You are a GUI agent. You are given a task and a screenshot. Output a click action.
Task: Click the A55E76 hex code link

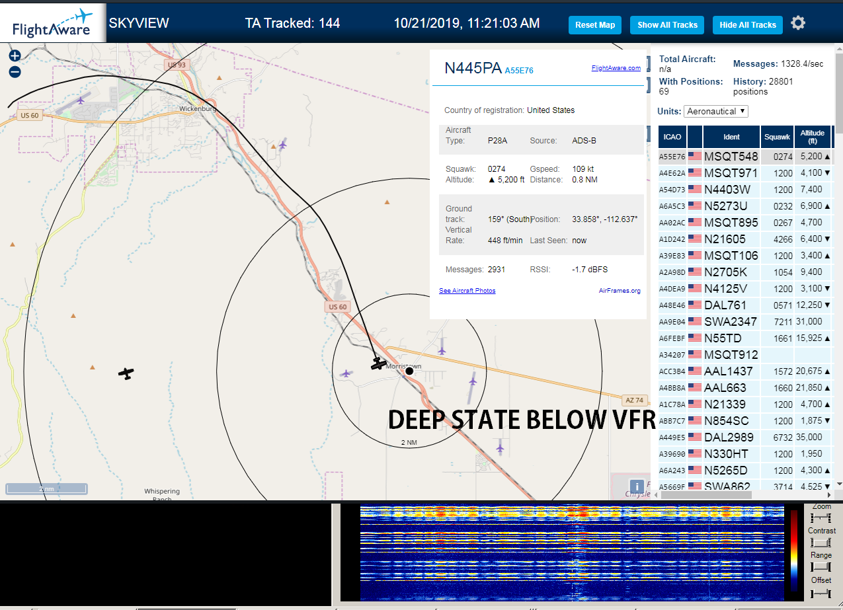tap(519, 70)
